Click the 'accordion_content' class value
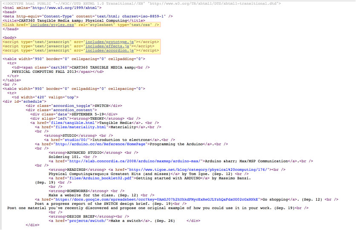356x230 pixels. [74, 110]
